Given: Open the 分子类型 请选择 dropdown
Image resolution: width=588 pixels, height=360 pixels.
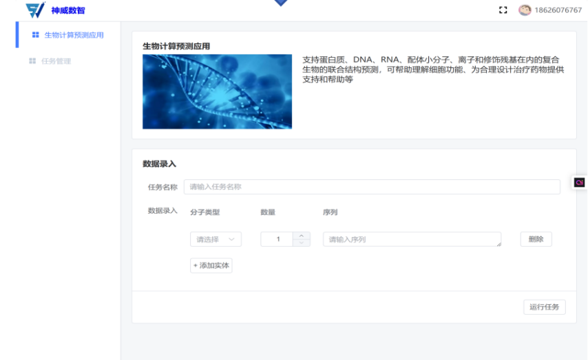Looking at the screenshot, I should pos(216,239).
